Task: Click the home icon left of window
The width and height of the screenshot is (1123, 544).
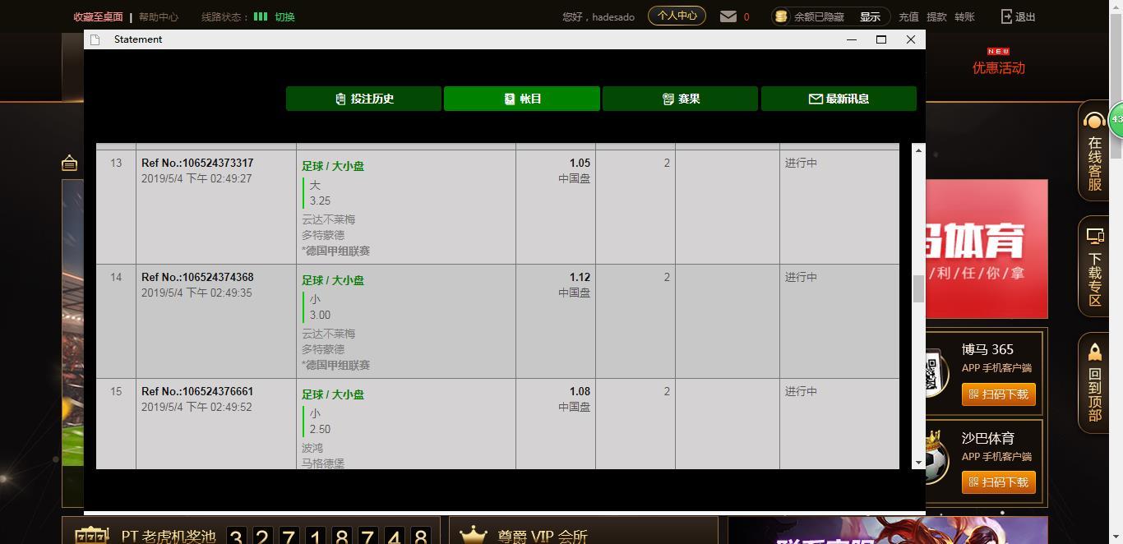Action: (70, 163)
